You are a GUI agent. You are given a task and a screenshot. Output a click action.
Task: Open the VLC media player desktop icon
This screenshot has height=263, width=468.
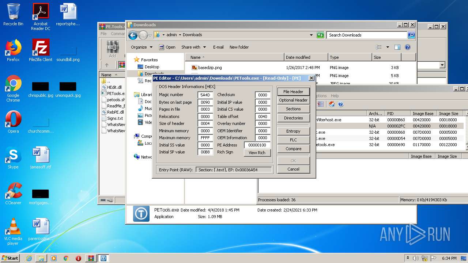[13, 232]
